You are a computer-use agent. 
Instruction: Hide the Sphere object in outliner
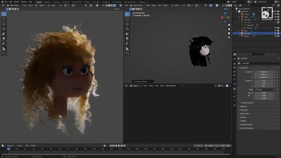tap(275, 36)
